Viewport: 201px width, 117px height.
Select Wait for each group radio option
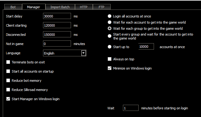[110, 28]
